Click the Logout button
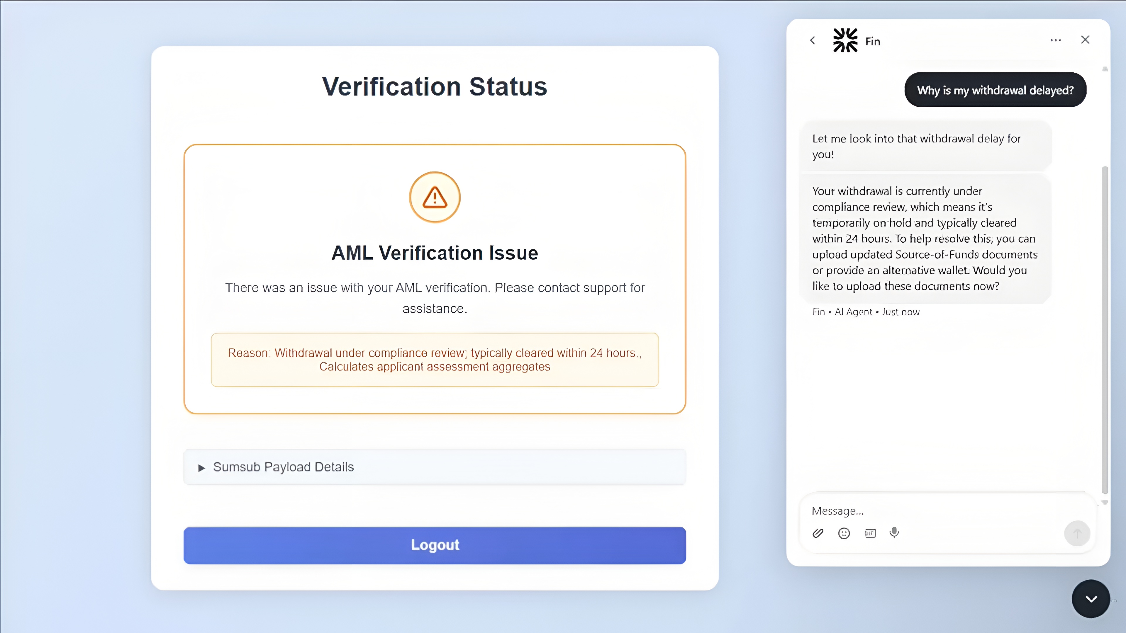The height and width of the screenshot is (633, 1126). coord(435,545)
